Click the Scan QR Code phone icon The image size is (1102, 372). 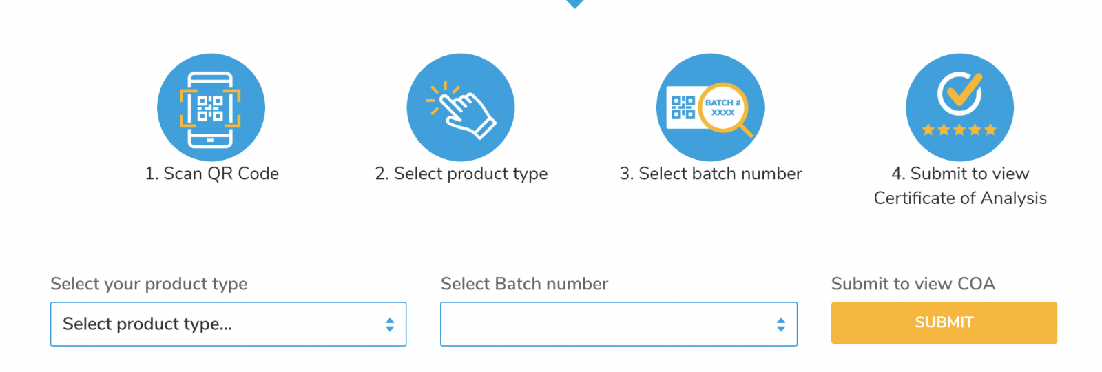coord(211,108)
